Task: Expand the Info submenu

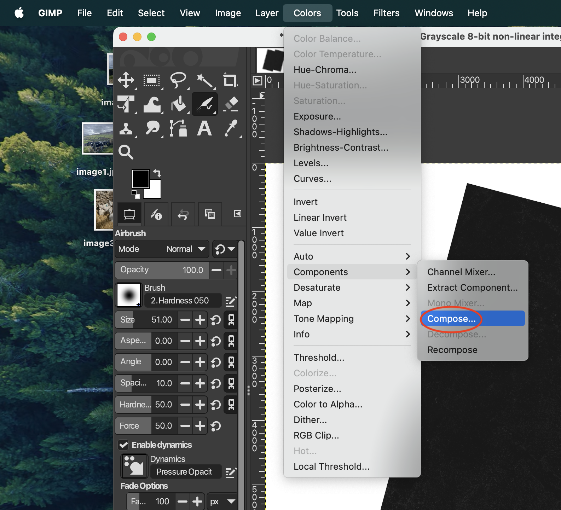Action: (x=352, y=334)
